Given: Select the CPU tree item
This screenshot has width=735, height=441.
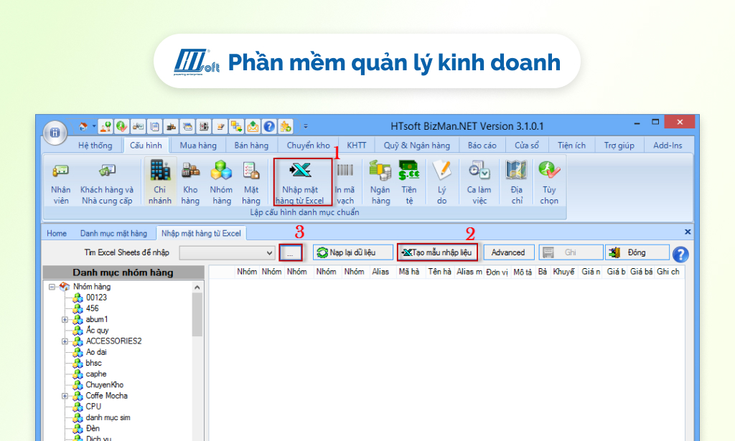Looking at the screenshot, I should (x=93, y=407).
